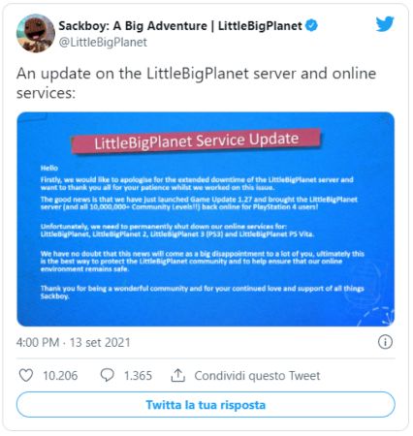413x436 pixels.
Task: Click the tweet text about server update
Action: click(x=196, y=83)
